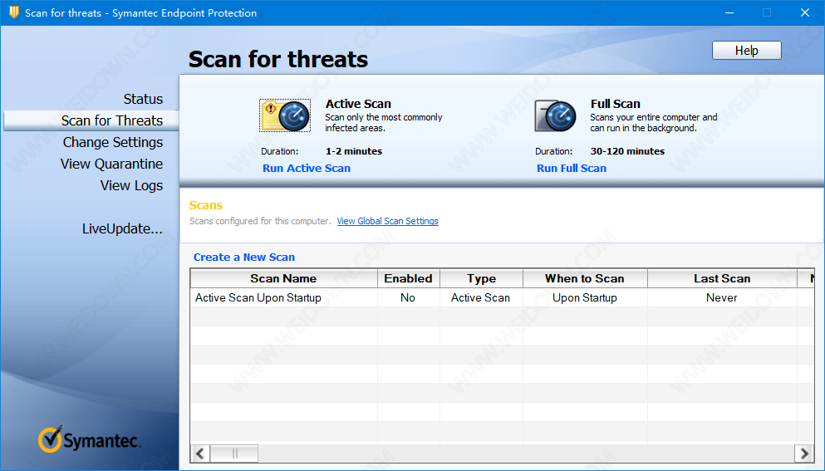Sort by Type column header
The height and width of the screenshot is (471, 825).
pos(481,278)
